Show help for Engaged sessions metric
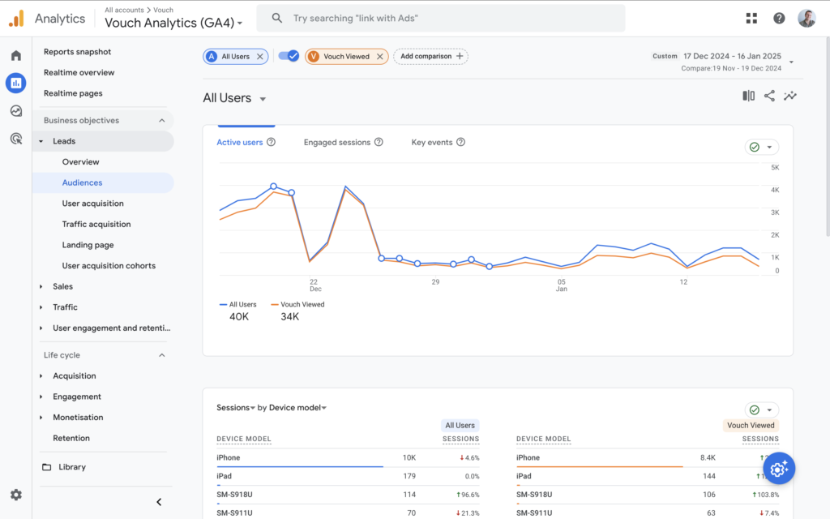830x519 pixels. [379, 142]
